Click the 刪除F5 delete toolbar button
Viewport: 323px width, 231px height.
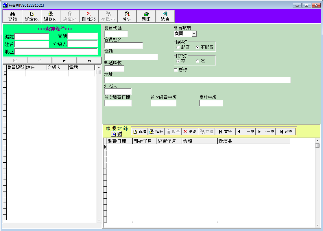point(89,16)
